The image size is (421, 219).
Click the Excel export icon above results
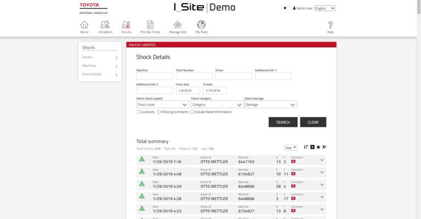pos(324,147)
